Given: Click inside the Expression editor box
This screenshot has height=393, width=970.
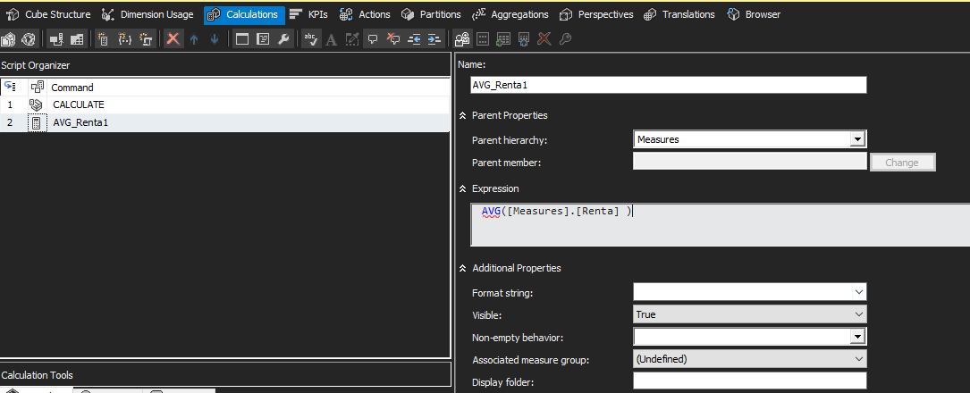Looking at the screenshot, I should 720,224.
